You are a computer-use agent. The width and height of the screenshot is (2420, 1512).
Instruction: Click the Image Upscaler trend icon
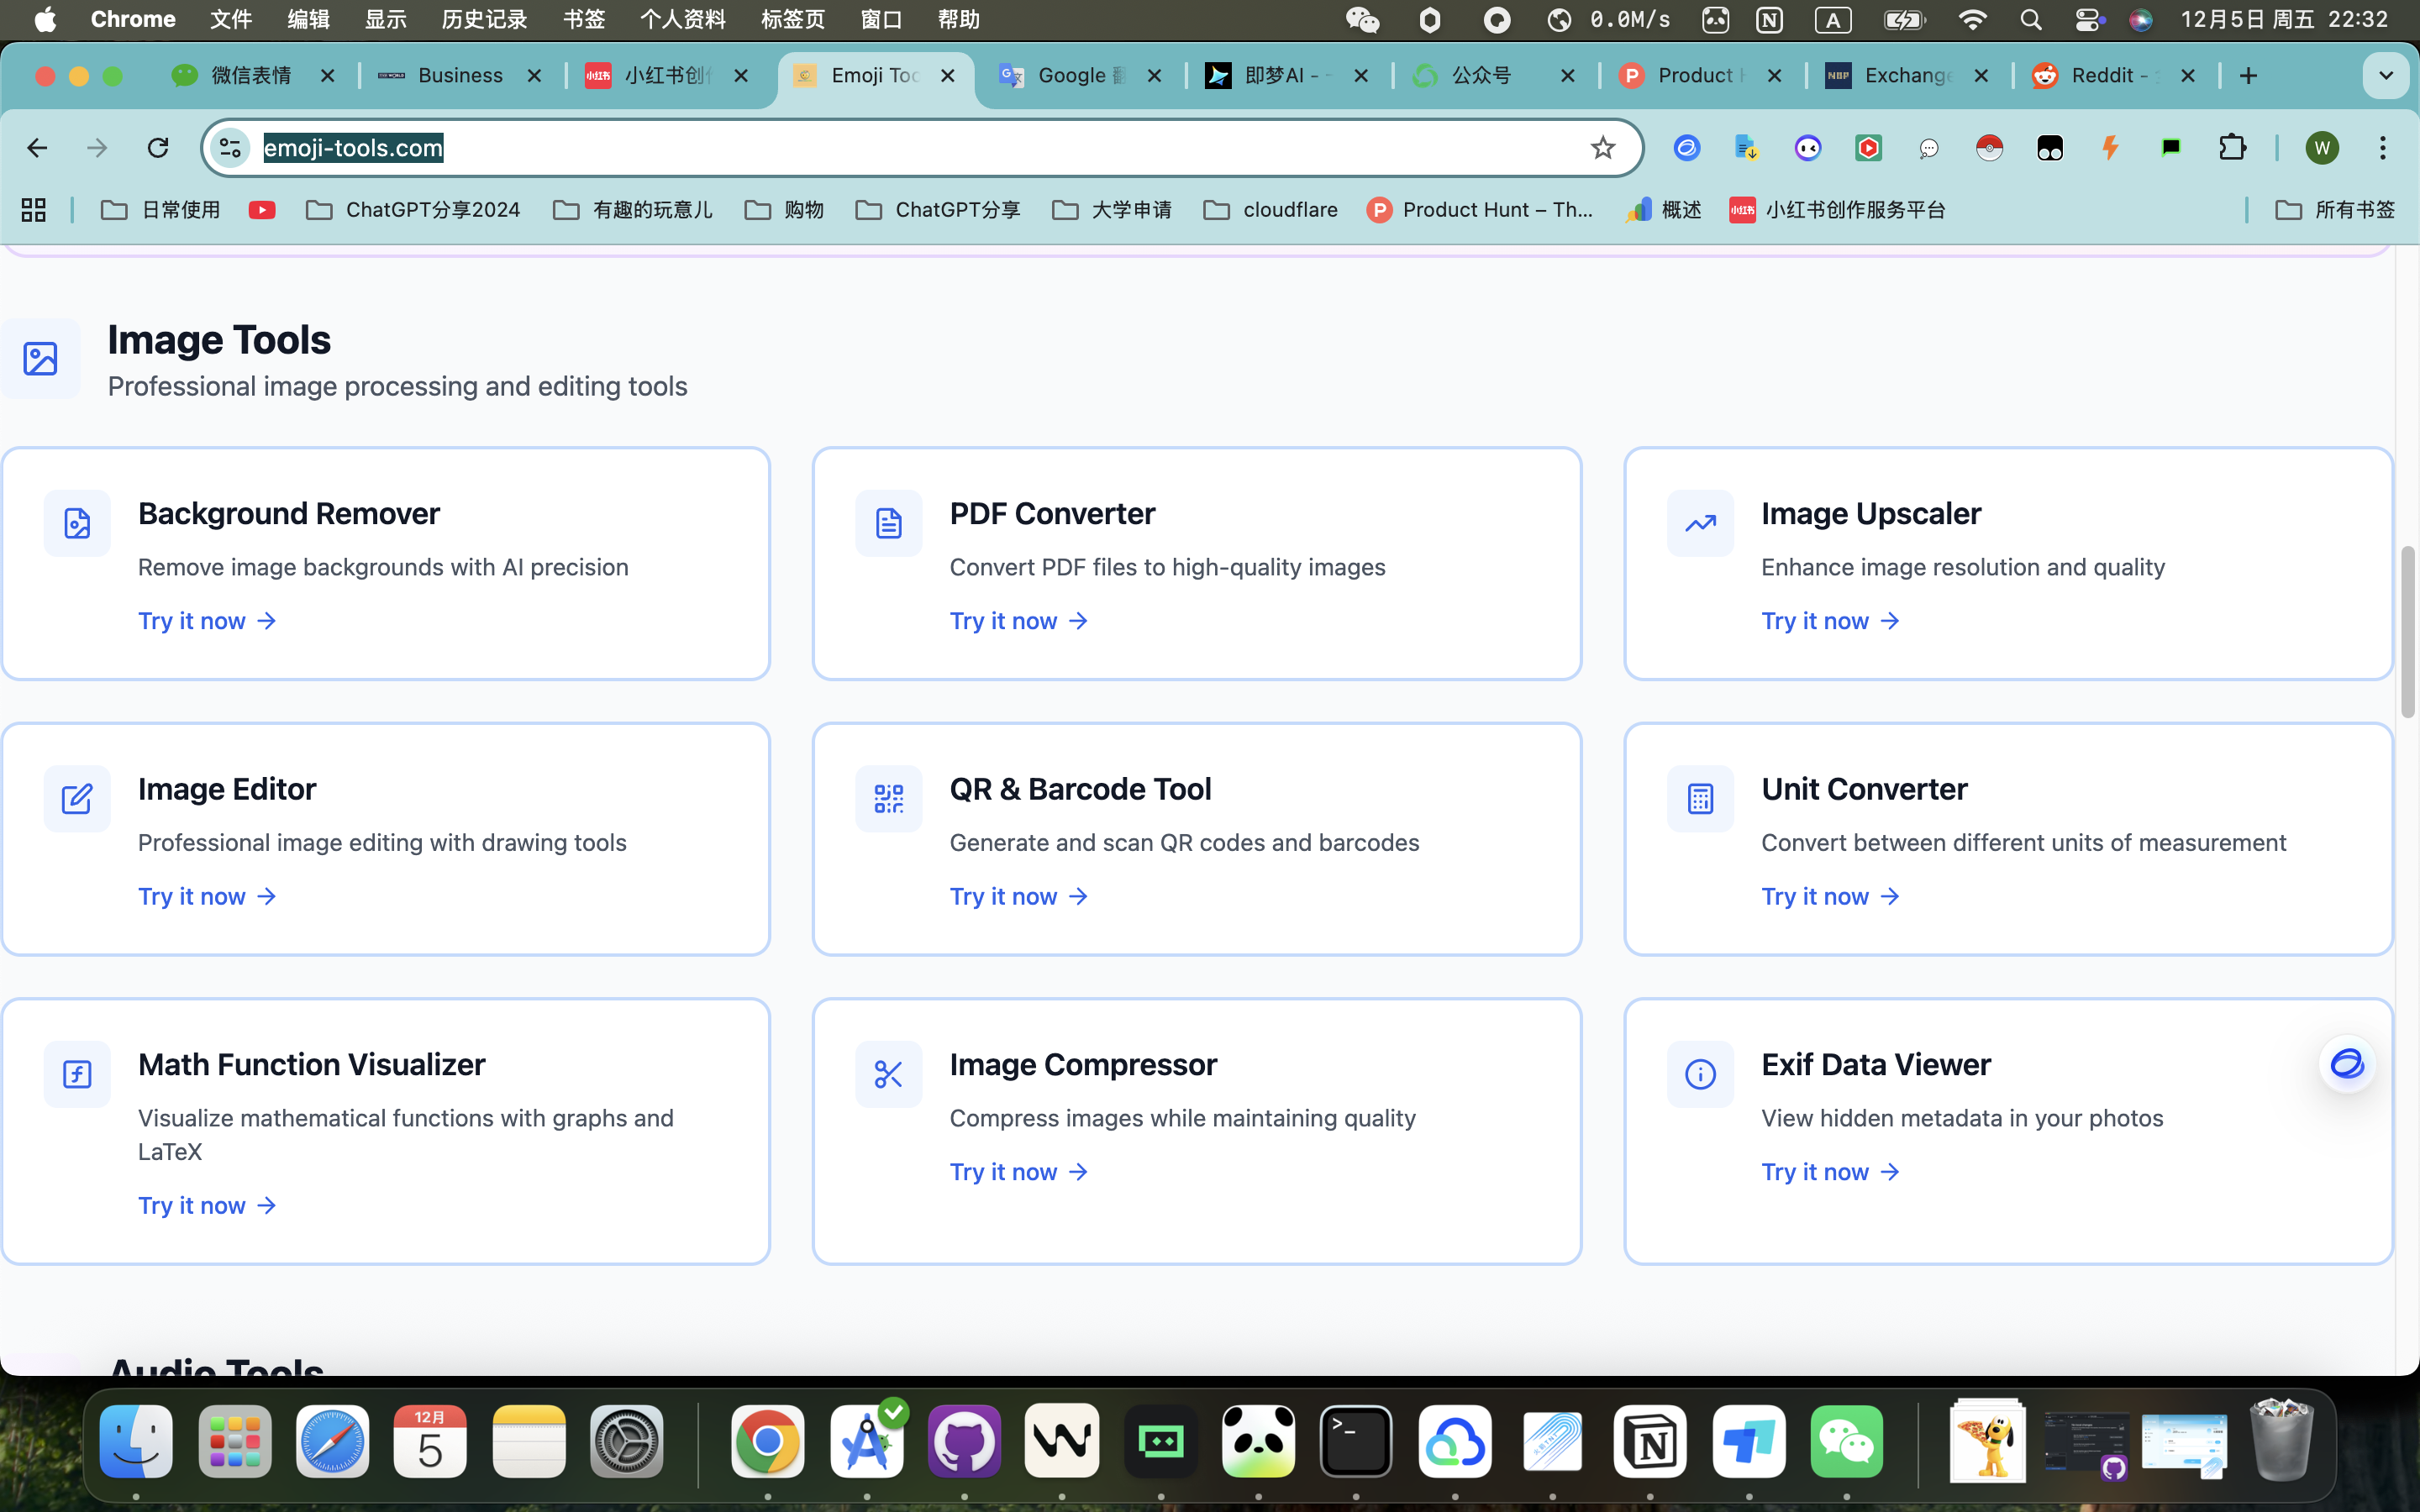(1700, 523)
